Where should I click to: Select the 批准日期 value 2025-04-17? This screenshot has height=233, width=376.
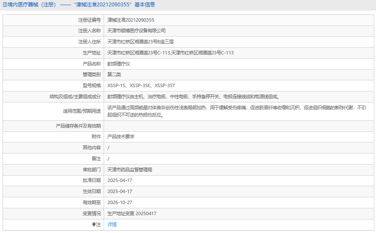coord(120,180)
